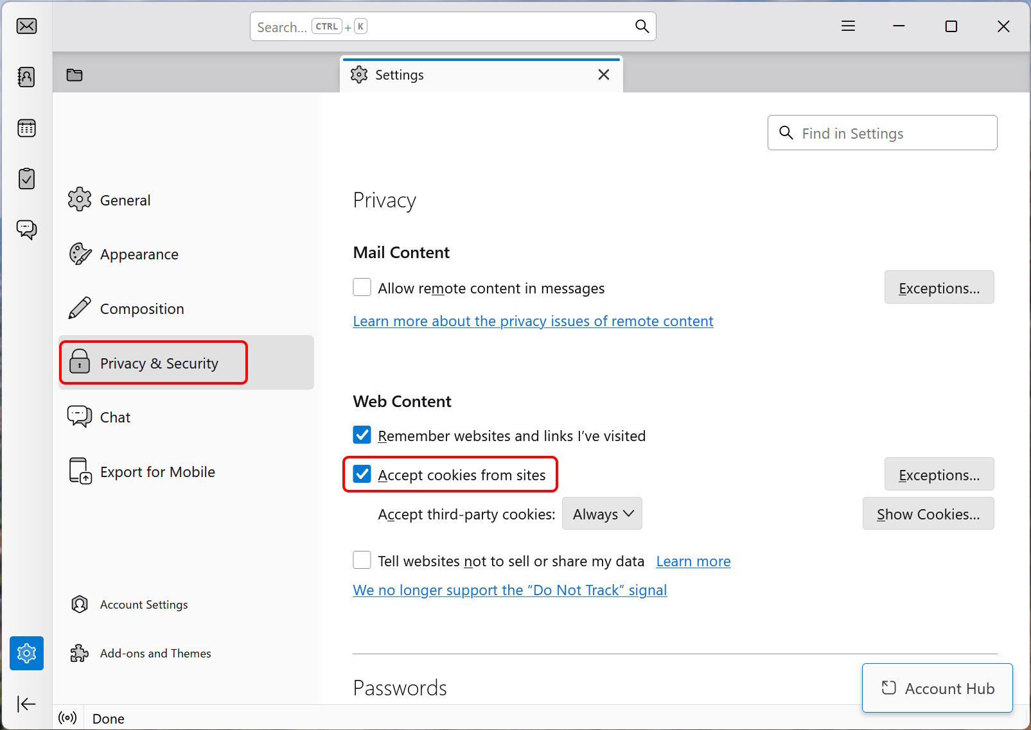1031x730 pixels.
Task: Open remote content privacy issues link
Action: click(x=533, y=321)
